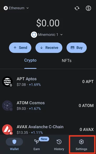Click the Ethereum logo icon

[6, 8]
